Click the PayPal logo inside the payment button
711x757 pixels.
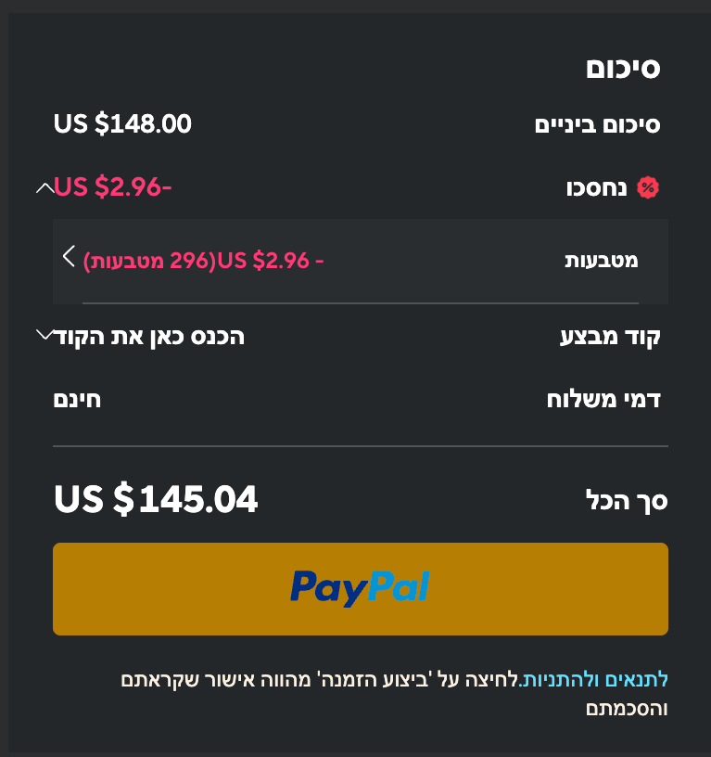360,588
